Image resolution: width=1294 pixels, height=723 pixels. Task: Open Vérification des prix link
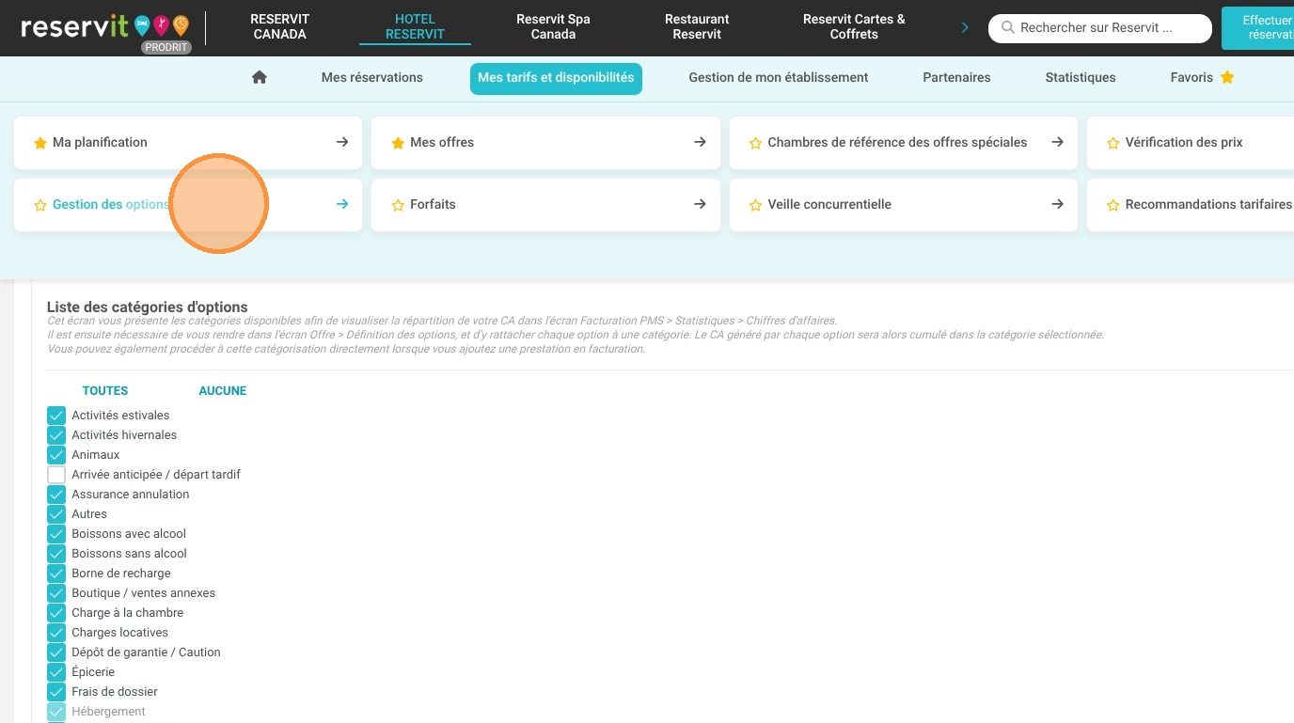(1184, 143)
